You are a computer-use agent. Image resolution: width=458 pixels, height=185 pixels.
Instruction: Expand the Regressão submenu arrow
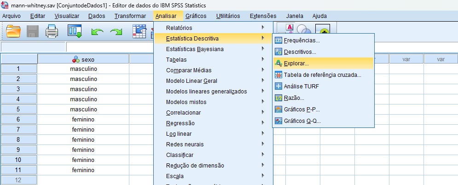coord(263,123)
